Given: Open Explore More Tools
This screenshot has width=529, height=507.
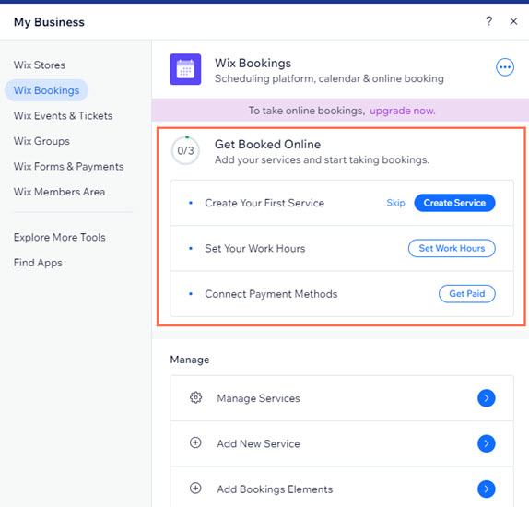Looking at the screenshot, I should (59, 237).
